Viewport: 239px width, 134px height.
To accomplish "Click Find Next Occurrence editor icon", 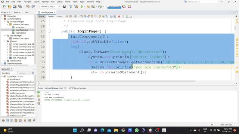I will tap(89, 16).
